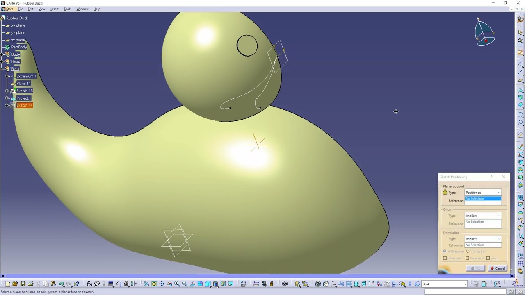Select Project.1 in the tree
Image resolution: width=525 pixels, height=295 pixels.
pyautogui.click(x=23, y=98)
